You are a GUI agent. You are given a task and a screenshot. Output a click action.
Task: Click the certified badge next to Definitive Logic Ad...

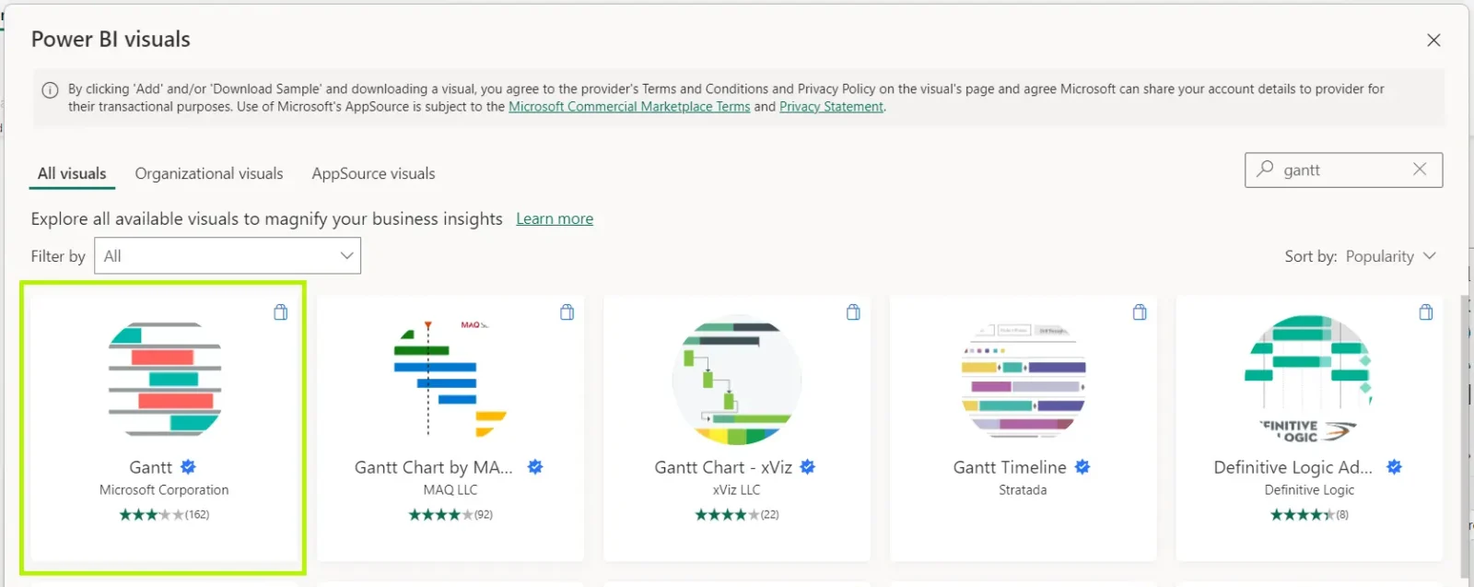[x=1395, y=467]
